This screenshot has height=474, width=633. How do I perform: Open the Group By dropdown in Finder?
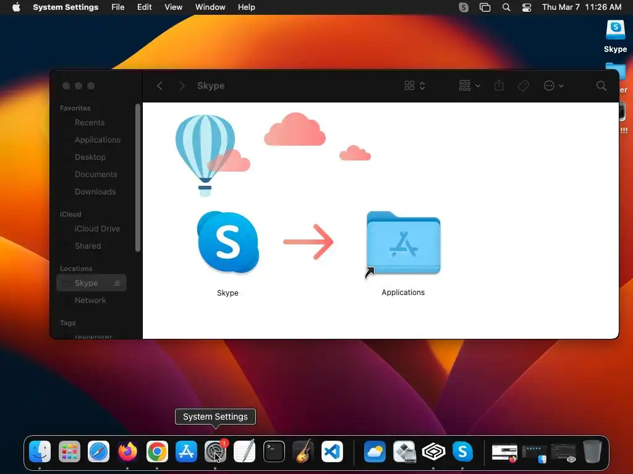470,85
